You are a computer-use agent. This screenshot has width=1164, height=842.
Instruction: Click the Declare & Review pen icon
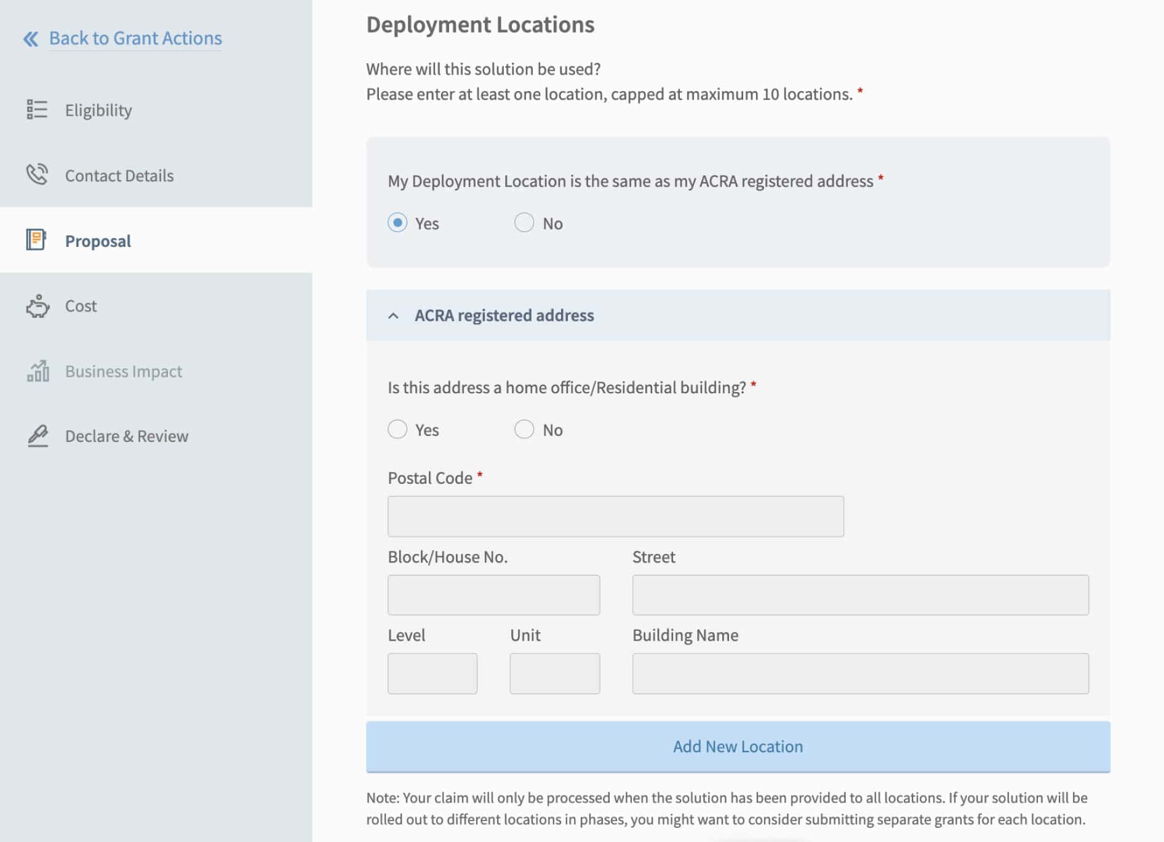[x=38, y=436]
